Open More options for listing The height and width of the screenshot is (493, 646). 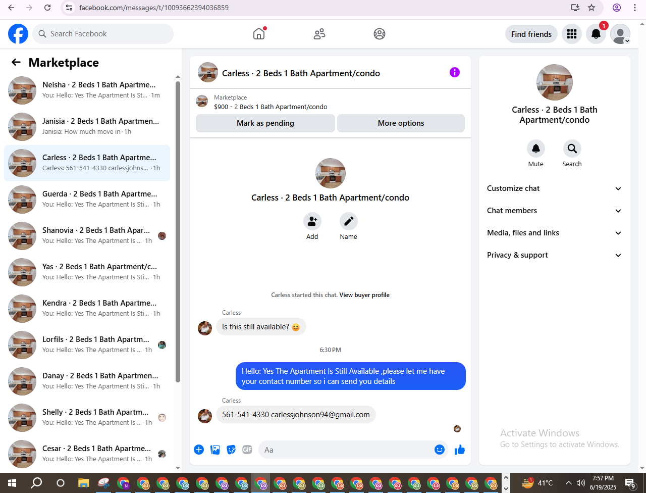click(x=401, y=123)
